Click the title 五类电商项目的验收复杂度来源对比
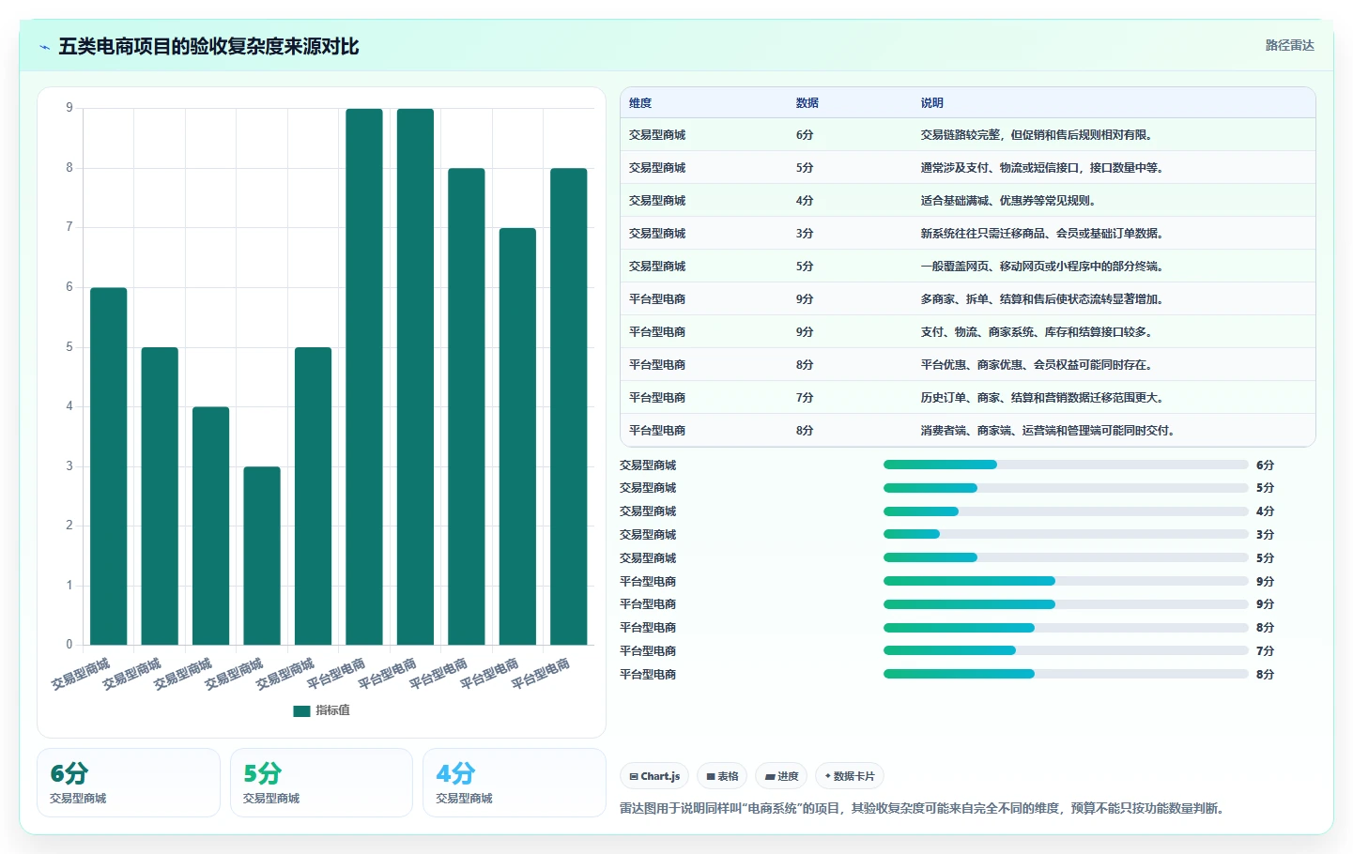This screenshot has width=1353, height=854. (208, 47)
